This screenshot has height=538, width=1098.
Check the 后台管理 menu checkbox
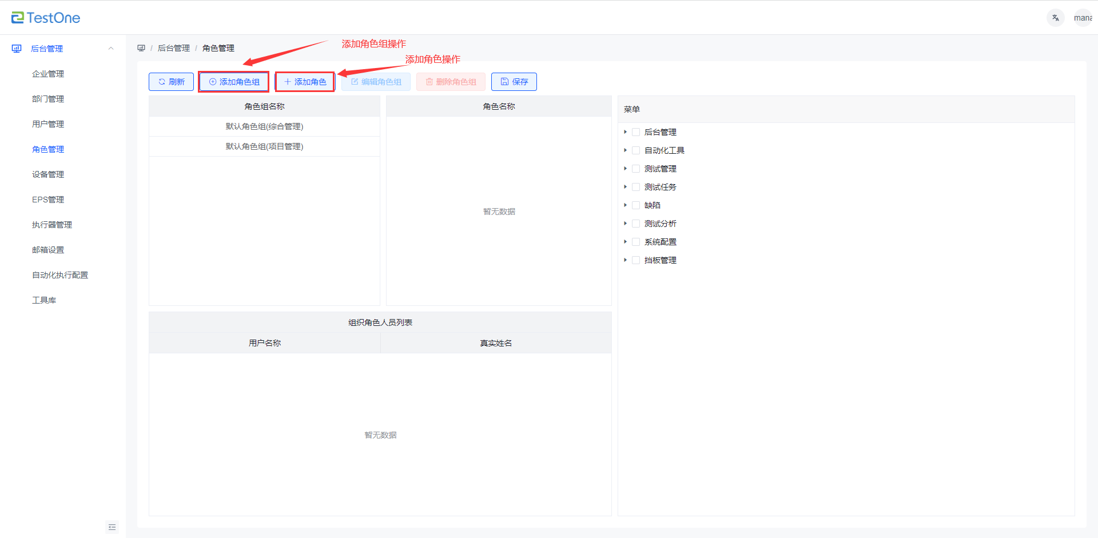coord(636,132)
